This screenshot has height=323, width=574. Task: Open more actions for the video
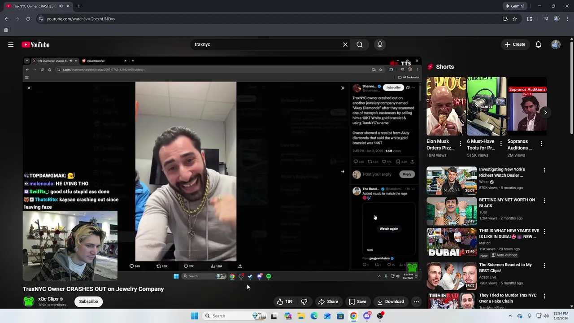[x=417, y=301]
